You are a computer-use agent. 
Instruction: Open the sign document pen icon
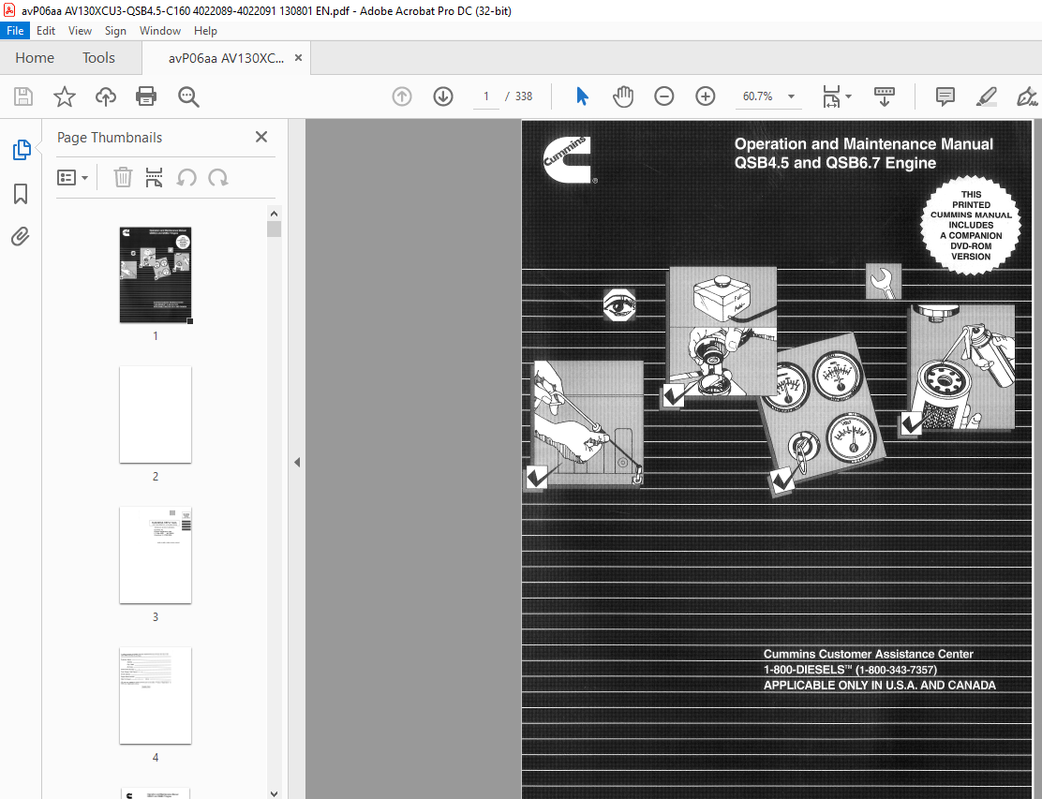coord(1027,97)
